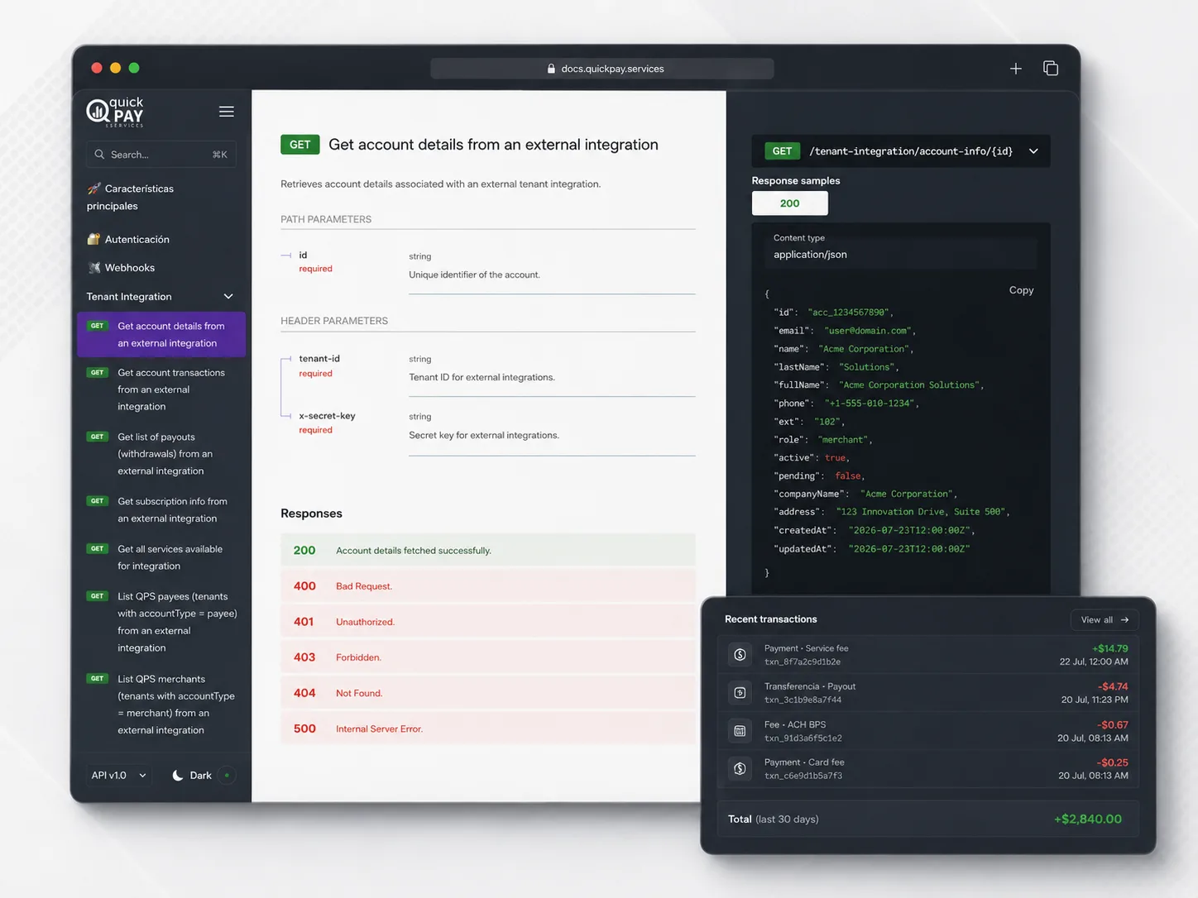Click the green dot theme indicator
The width and height of the screenshot is (1198, 898).
(x=227, y=776)
